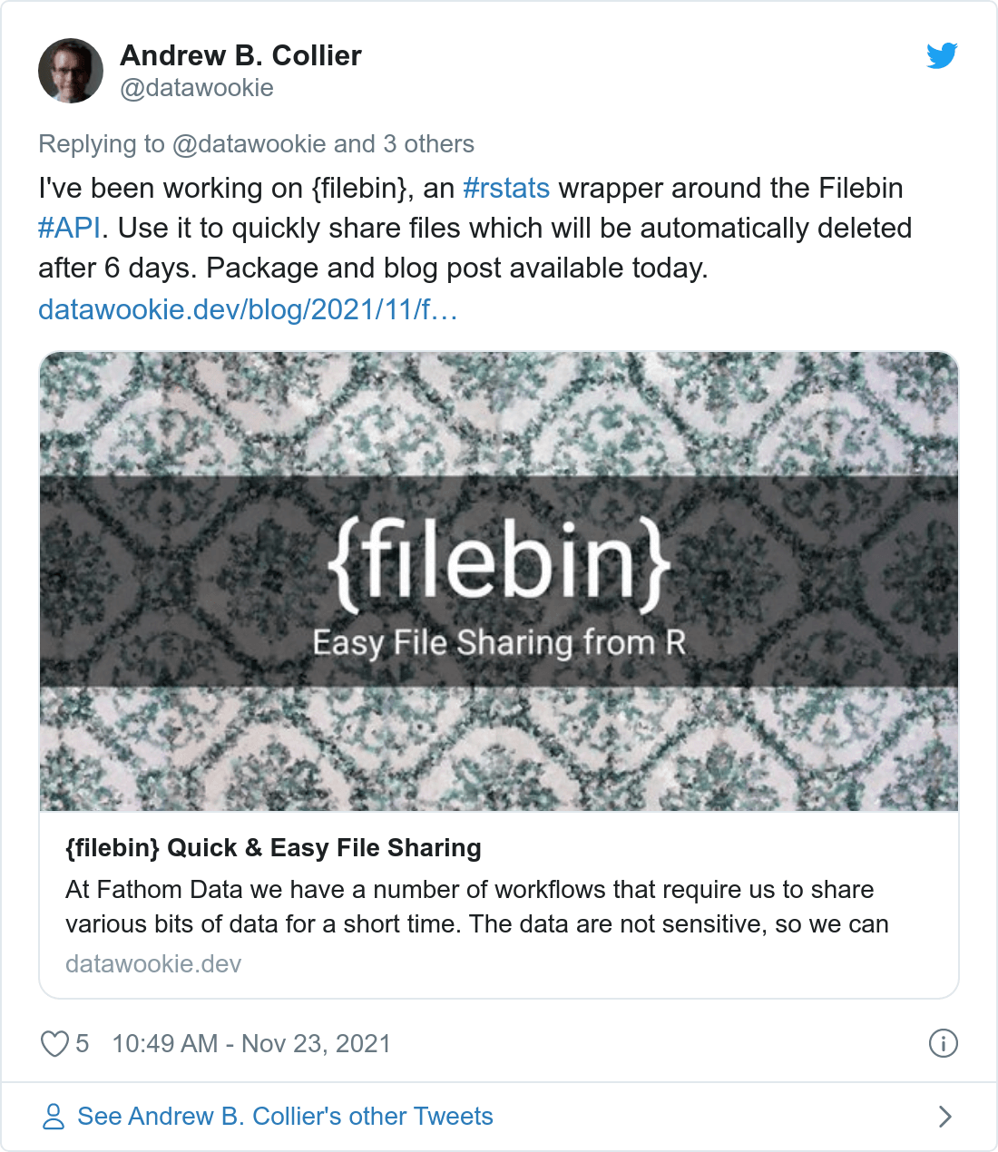This screenshot has height=1152, width=998.
Task: Click the datawookie.dev domain on the card
Action: pyautogui.click(x=152, y=963)
